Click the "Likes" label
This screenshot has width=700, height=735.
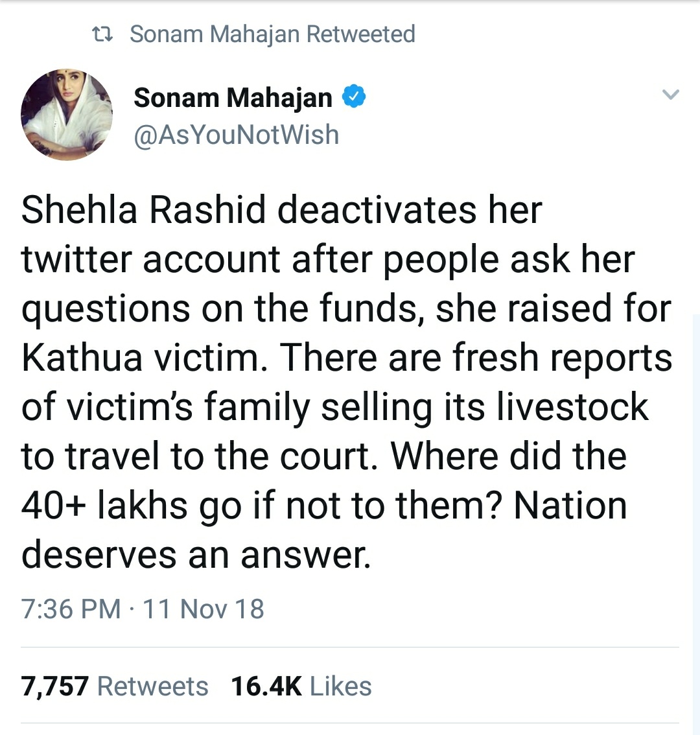pyautogui.click(x=341, y=686)
